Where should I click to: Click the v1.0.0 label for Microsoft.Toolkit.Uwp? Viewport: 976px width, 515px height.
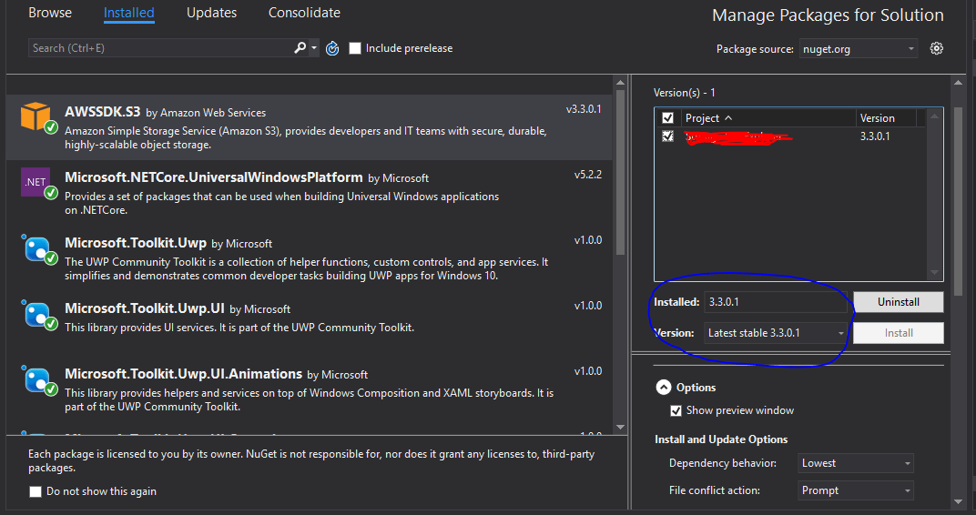(x=588, y=240)
